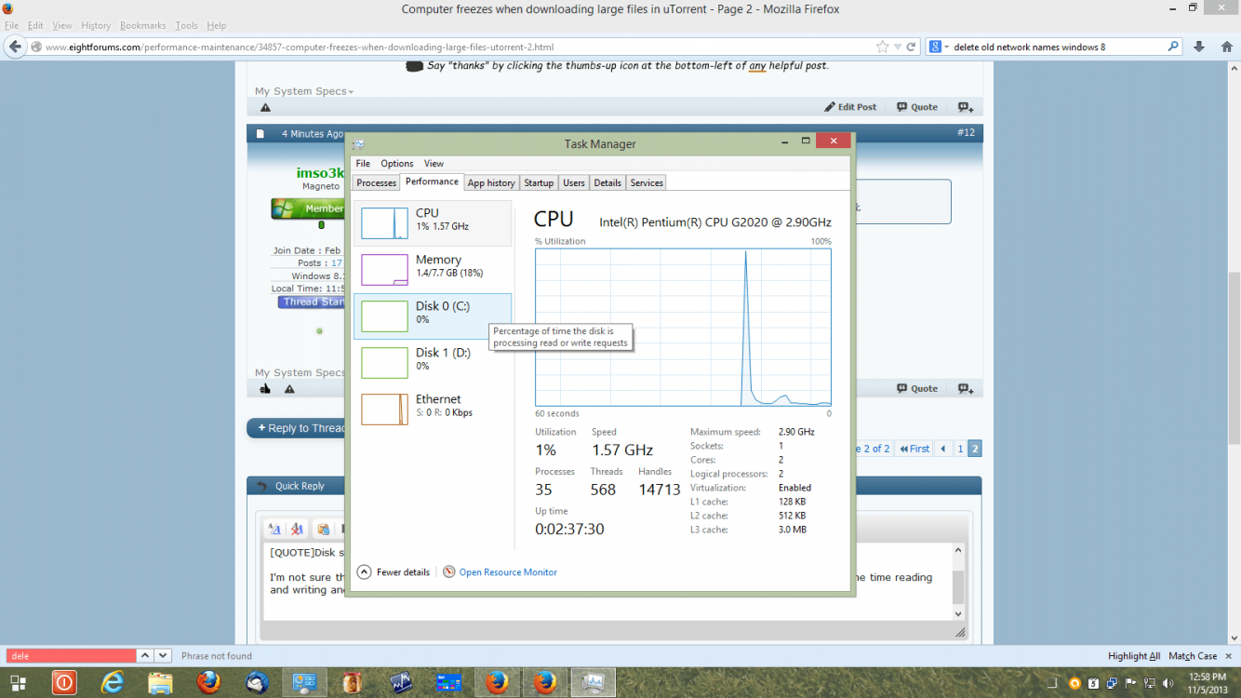Open Firefox Bookmarks menu
This screenshot has width=1241, height=698.
[x=143, y=25]
